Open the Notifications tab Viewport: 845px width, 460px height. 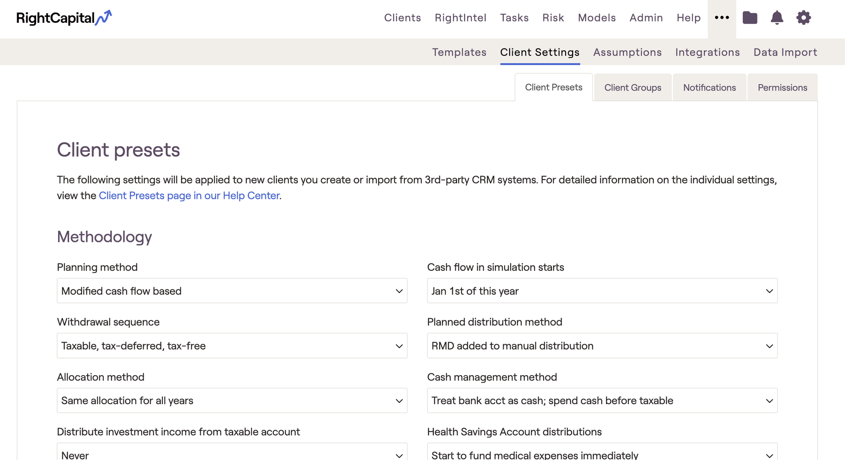point(709,88)
